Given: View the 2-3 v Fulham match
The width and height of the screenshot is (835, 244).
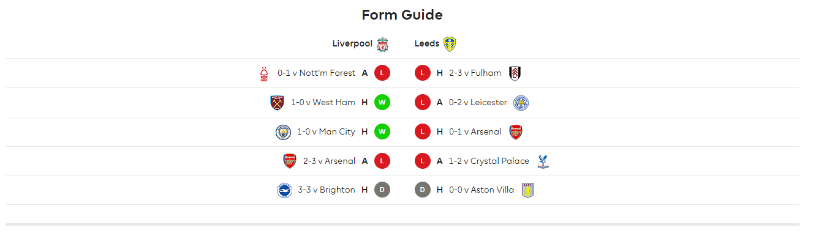Looking at the screenshot, I should tap(475, 73).
